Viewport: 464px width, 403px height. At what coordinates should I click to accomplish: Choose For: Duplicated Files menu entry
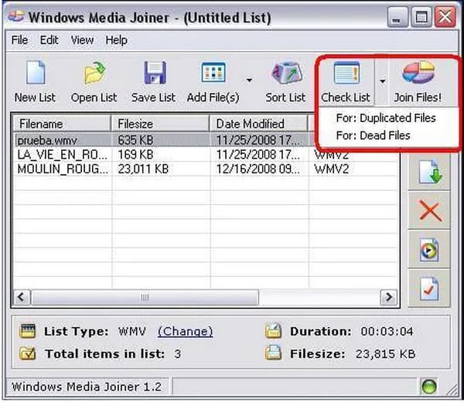tap(386, 118)
